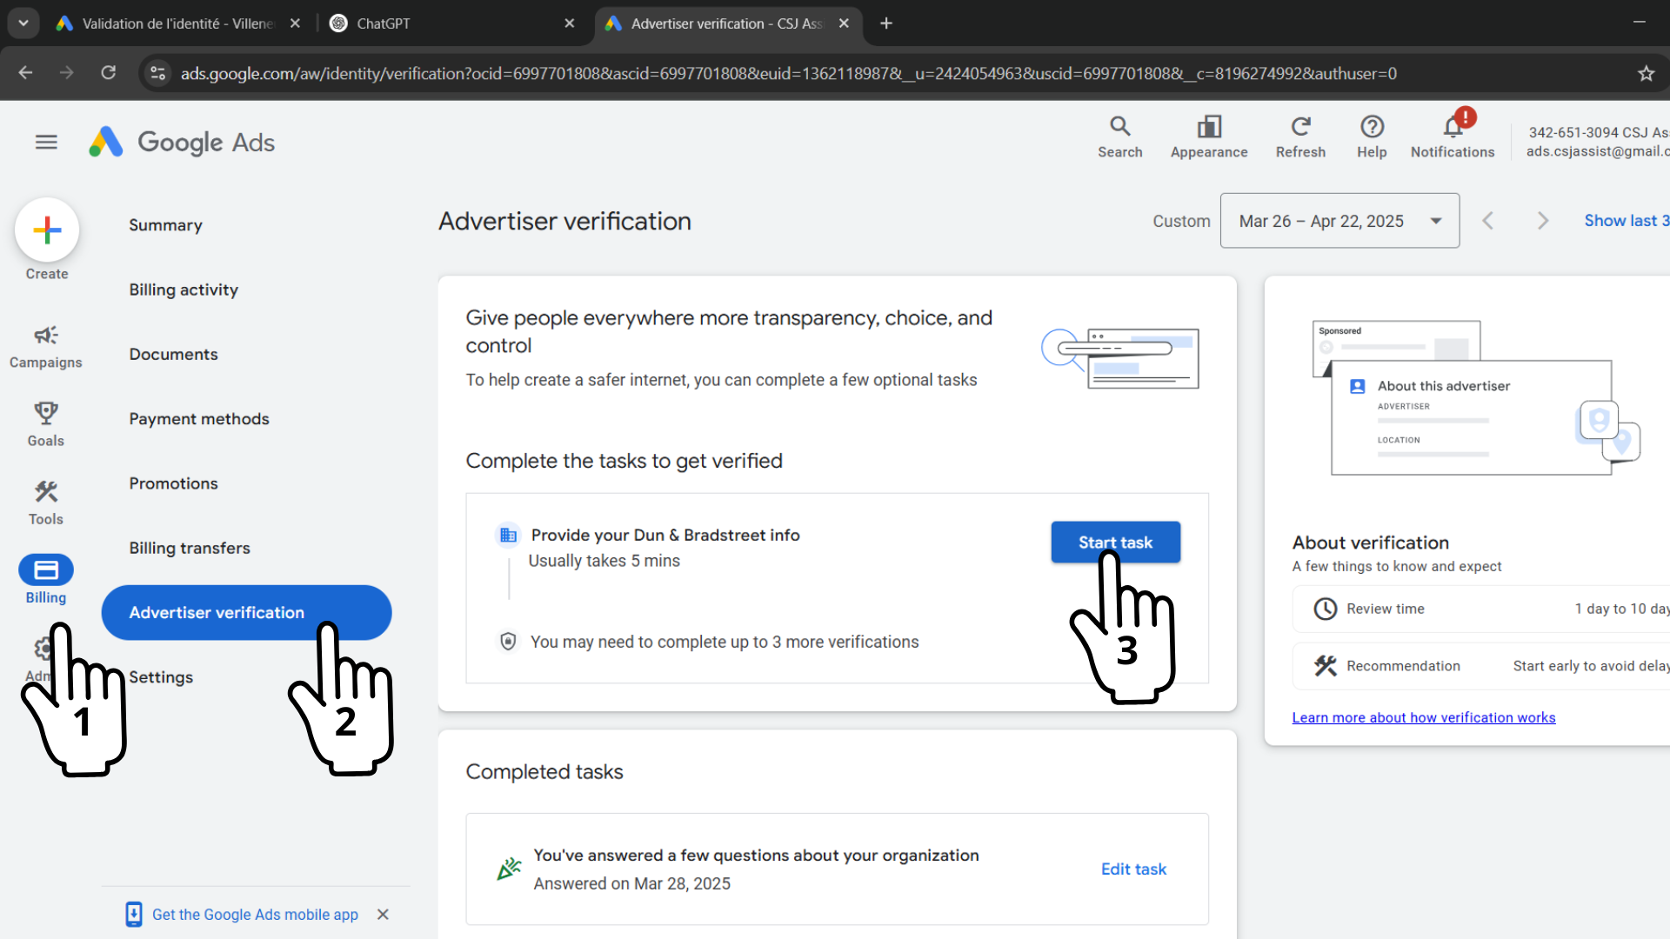Click the Start task button
The image size is (1670, 939).
click(1115, 543)
